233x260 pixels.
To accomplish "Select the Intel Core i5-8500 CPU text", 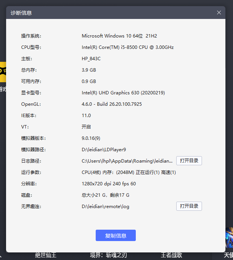I will [127, 47].
